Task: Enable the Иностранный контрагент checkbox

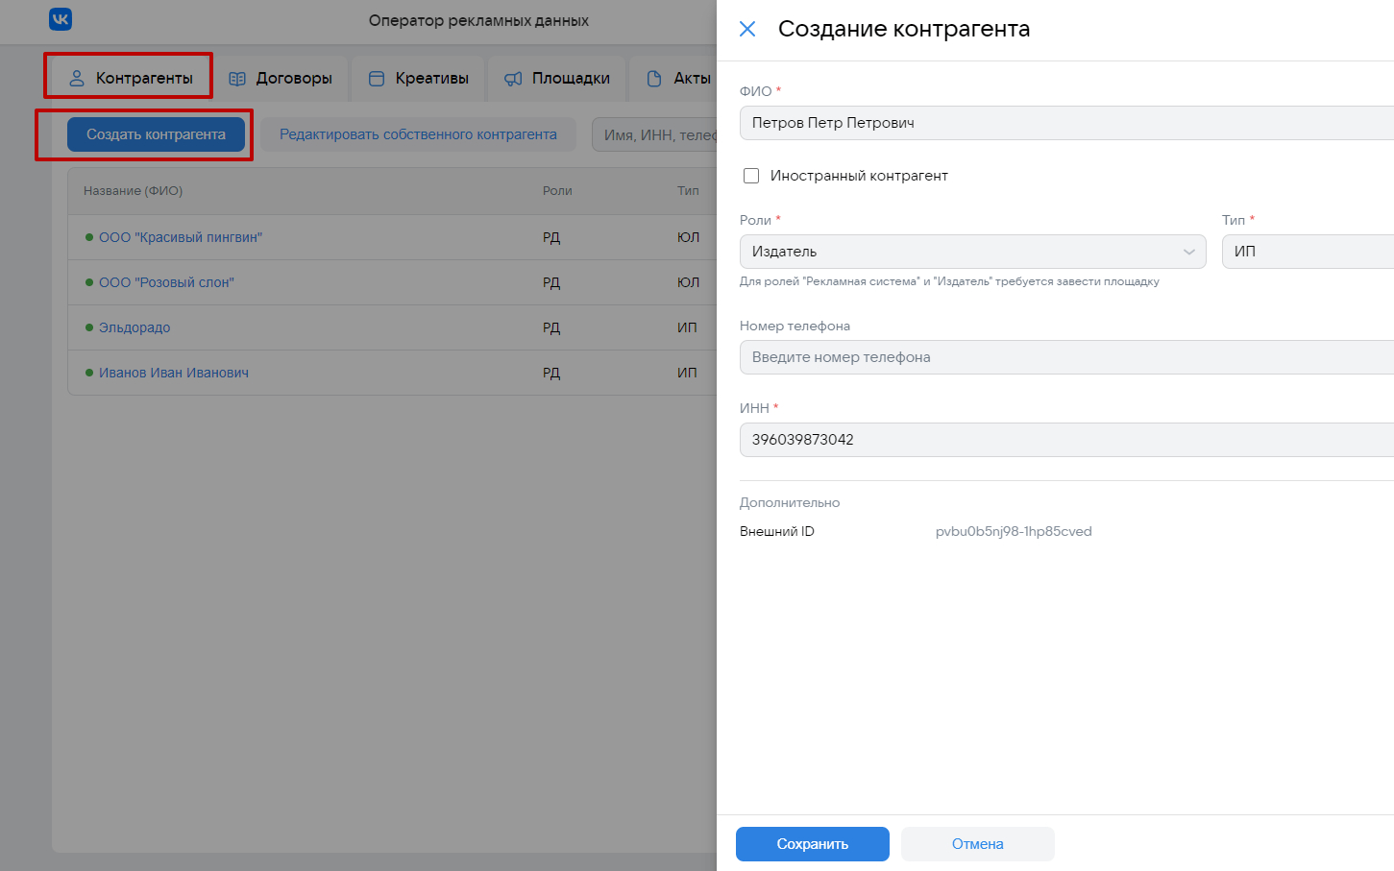Action: [751, 176]
